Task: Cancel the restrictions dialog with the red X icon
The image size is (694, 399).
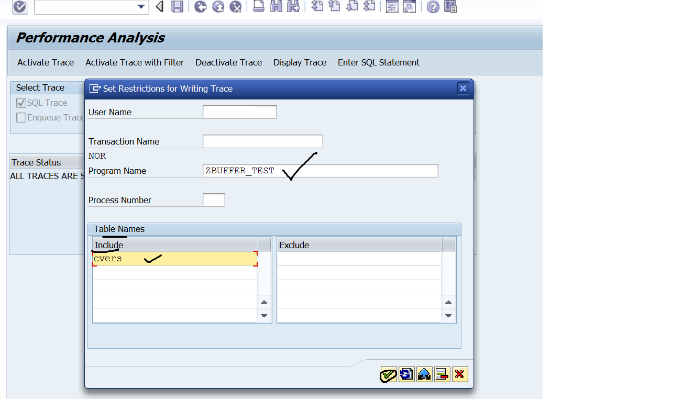Action: point(459,374)
